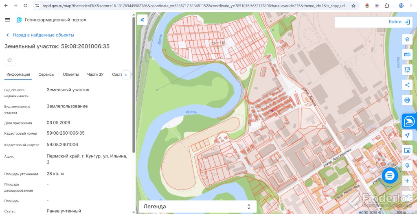Click the browser address bar URL
The image size is (417, 214).
(x=195, y=6)
